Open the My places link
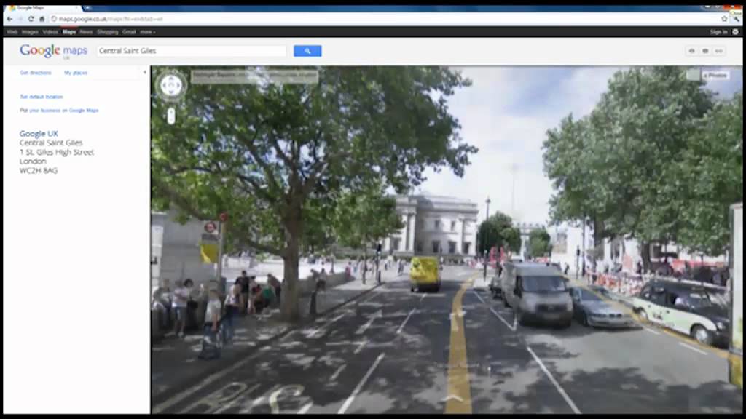 coord(76,73)
